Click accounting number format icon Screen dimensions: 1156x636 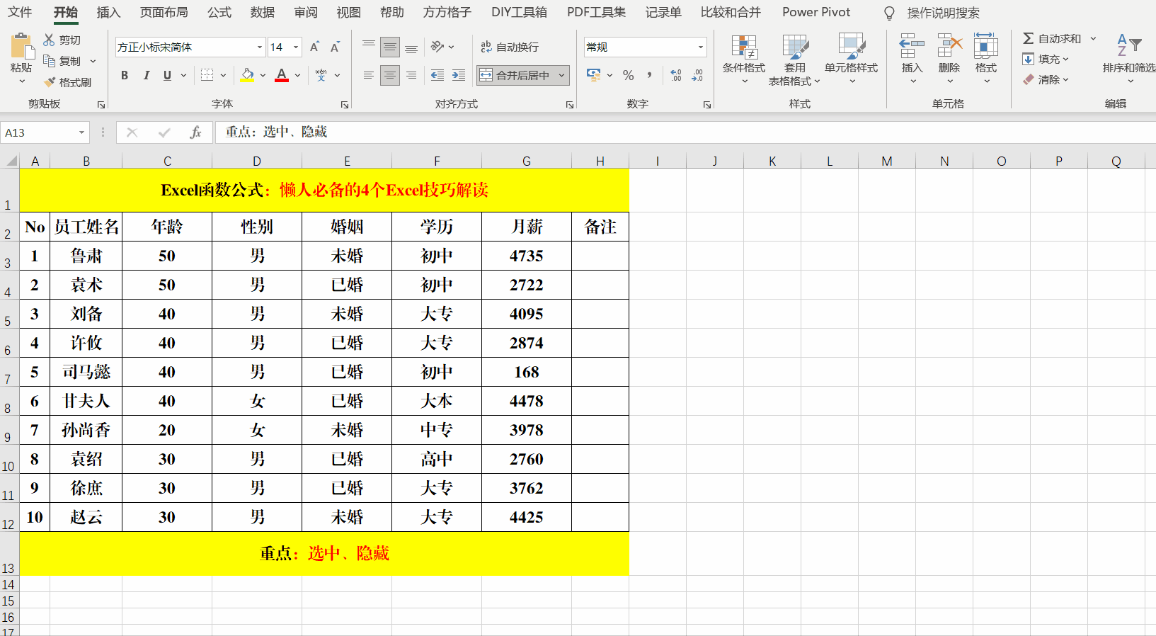[593, 75]
